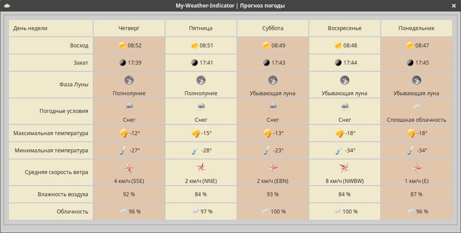Click the wind compass icon above 8 км/ч (NWBW)
461x233 pixels.
pyautogui.click(x=344, y=168)
